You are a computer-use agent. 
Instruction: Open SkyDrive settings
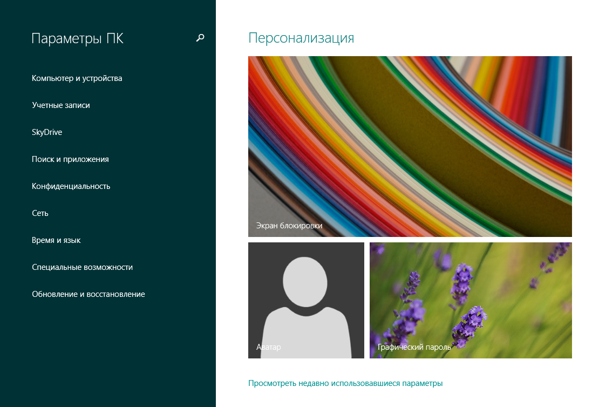46,132
